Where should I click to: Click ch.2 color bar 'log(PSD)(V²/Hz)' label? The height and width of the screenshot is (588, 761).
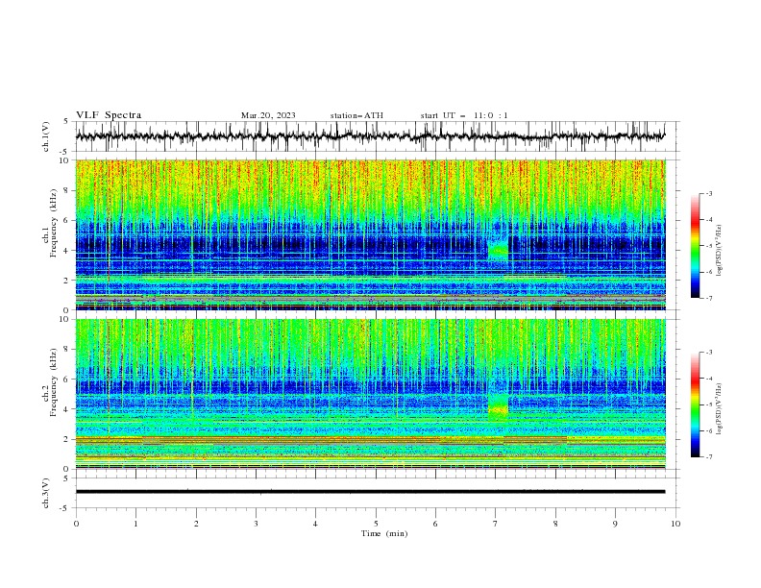pos(719,409)
